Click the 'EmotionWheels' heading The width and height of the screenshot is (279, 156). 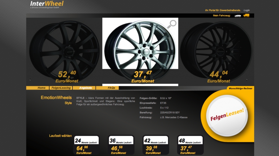56,98
